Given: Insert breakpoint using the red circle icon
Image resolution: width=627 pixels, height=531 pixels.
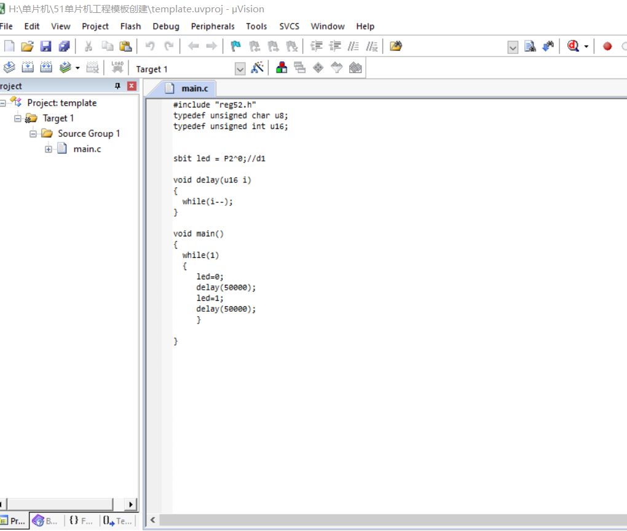Looking at the screenshot, I should [607, 46].
